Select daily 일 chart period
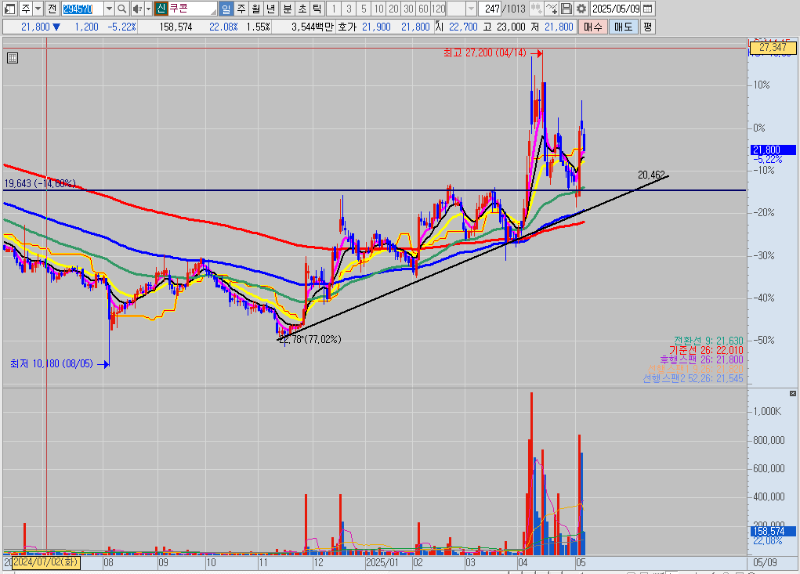Viewport: 800px width, 574px height. [x=226, y=9]
